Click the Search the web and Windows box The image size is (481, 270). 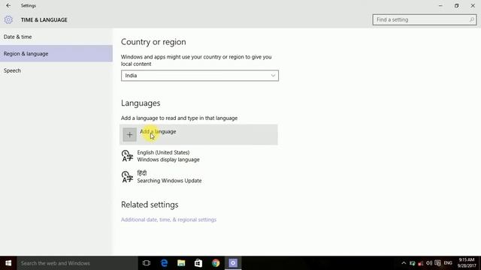77,263
